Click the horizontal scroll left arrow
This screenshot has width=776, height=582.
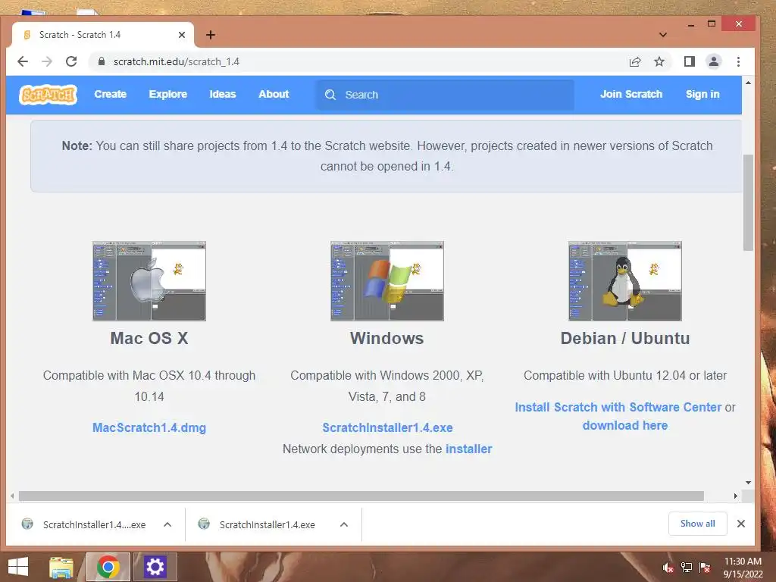12,496
